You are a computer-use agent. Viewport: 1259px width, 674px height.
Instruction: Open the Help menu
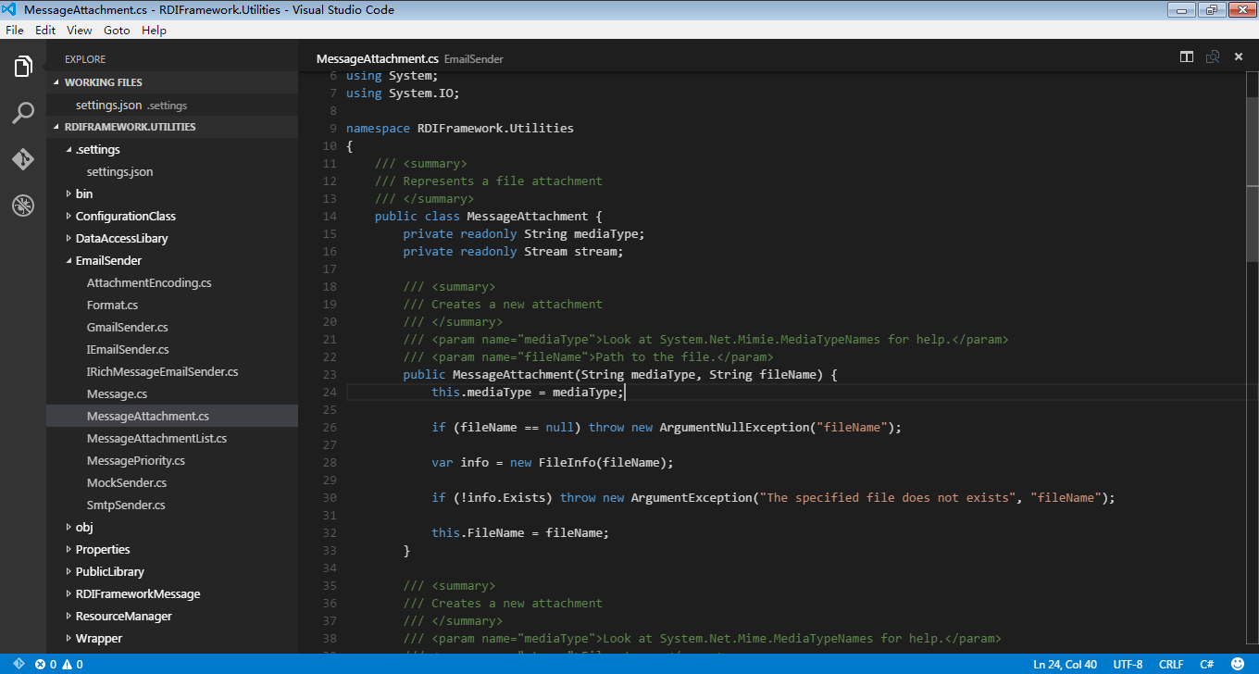pyautogui.click(x=155, y=30)
